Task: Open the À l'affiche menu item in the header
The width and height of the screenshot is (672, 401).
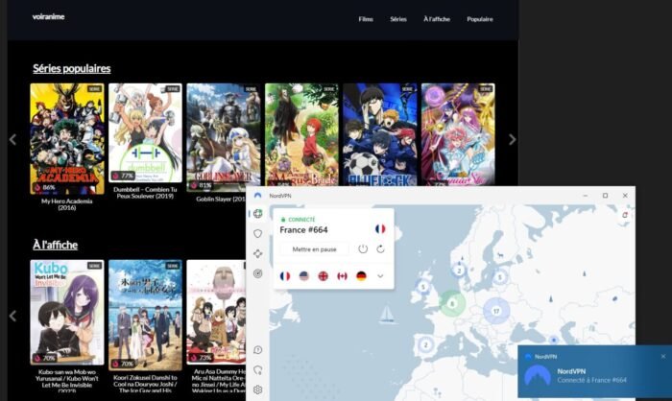Action: [x=437, y=19]
